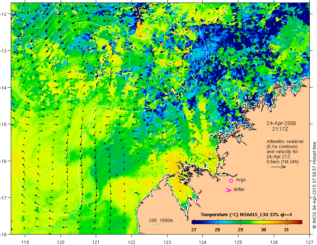Click the 0.5m/s velocity scale arrow

(x=278, y=167)
